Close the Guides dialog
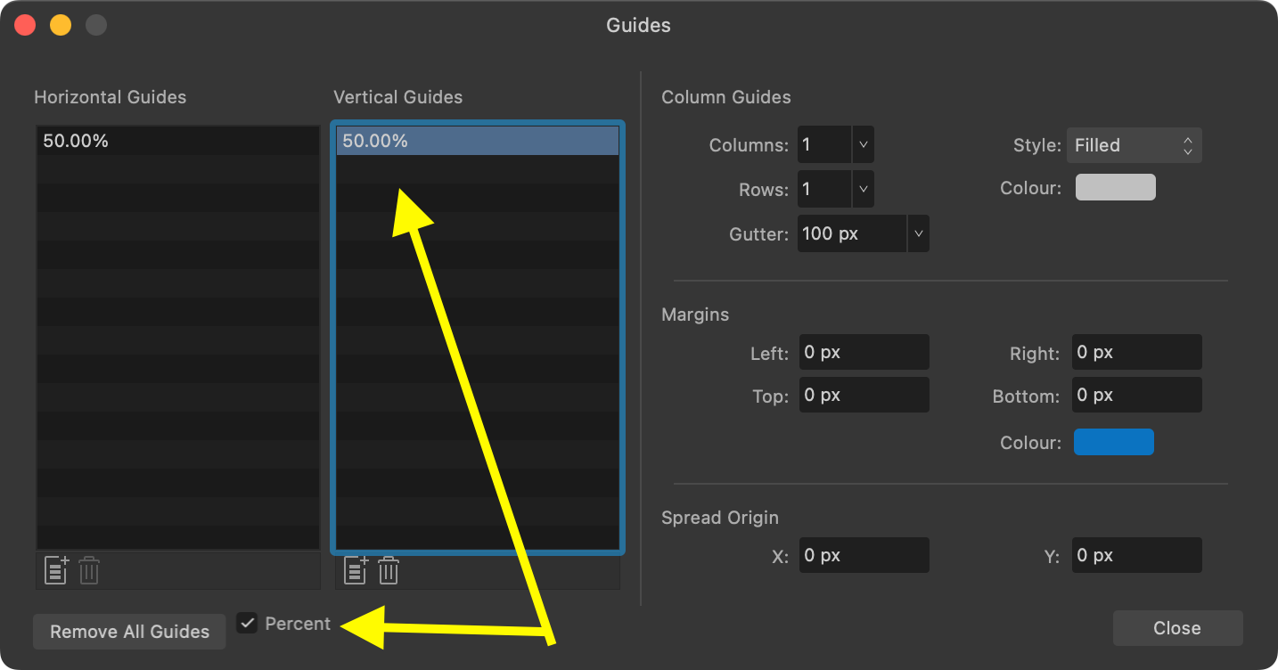1278x670 pixels. [x=1177, y=627]
